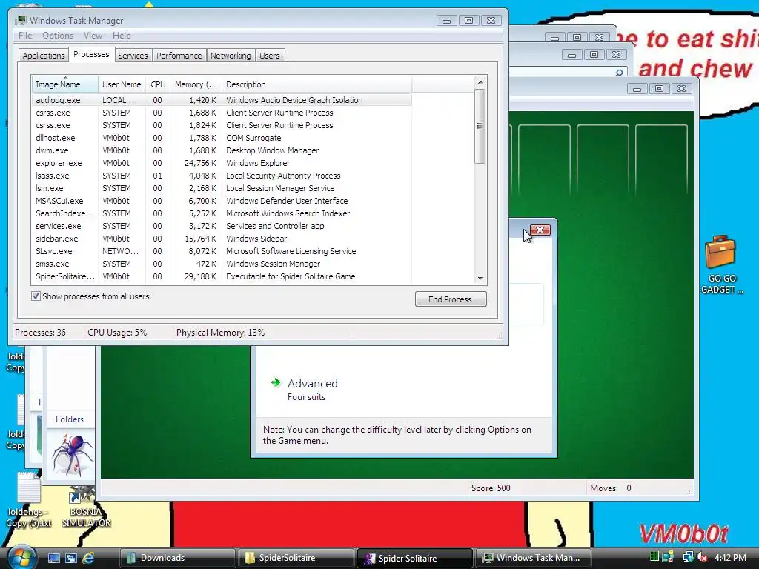759x569 pixels.
Task: Click Physical Memory: 13% status entry
Action: pos(220,333)
